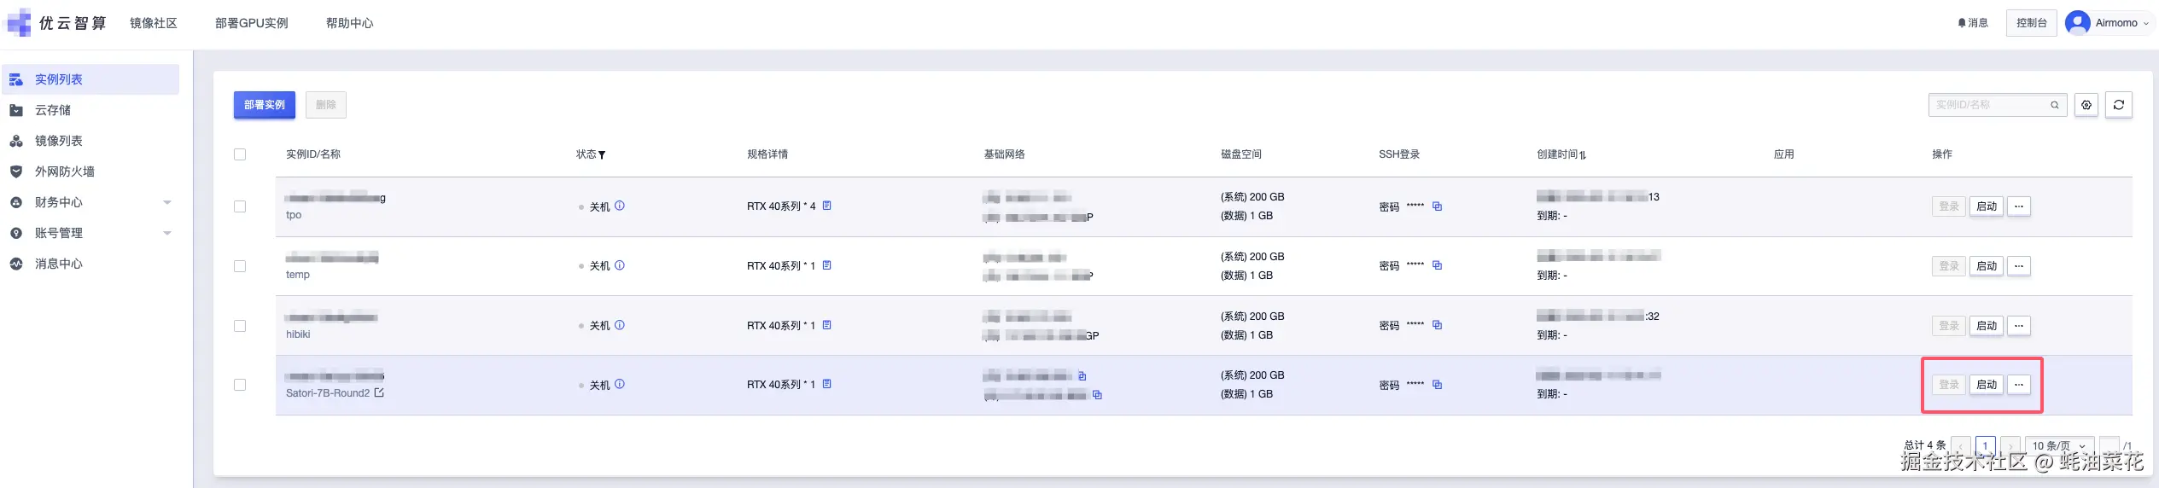
Task: Click the info icon next to hibiki status
Action: coord(620,325)
